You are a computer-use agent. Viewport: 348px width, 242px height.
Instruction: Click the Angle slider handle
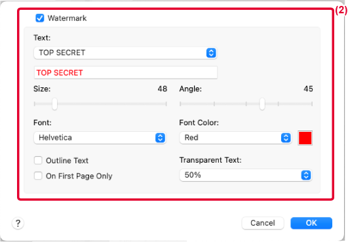coord(262,104)
